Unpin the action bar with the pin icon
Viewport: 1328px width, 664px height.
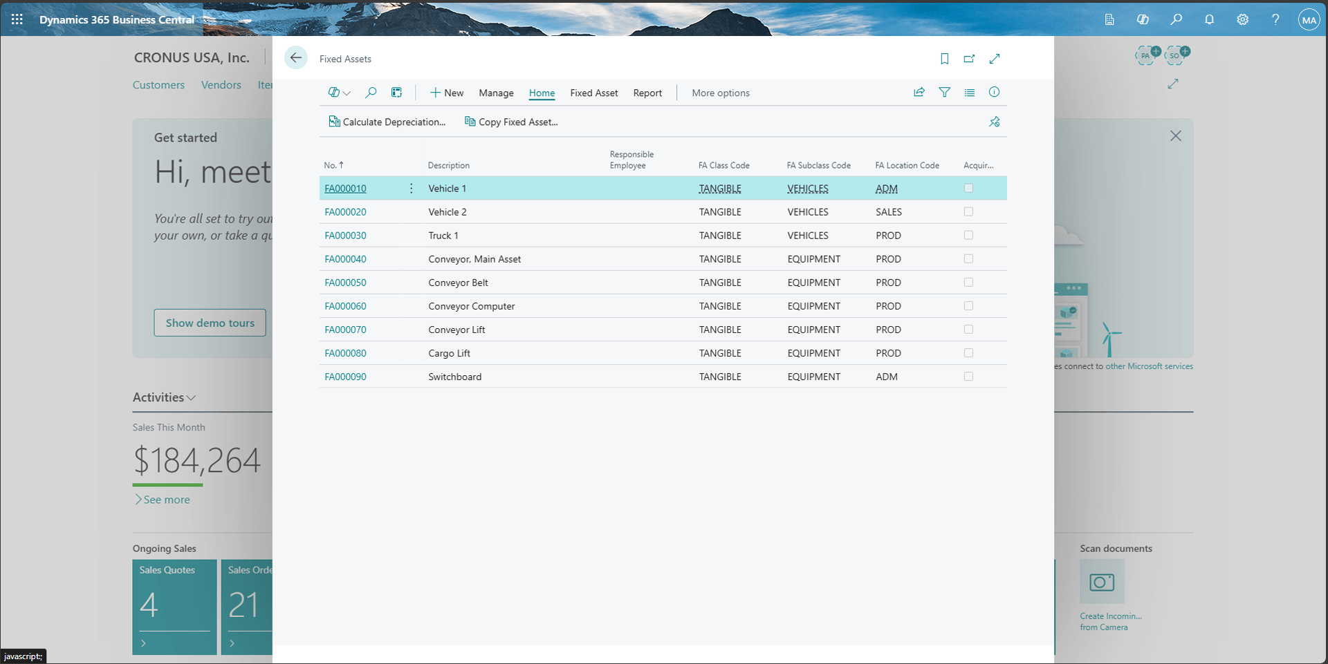click(x=995, y=122)
